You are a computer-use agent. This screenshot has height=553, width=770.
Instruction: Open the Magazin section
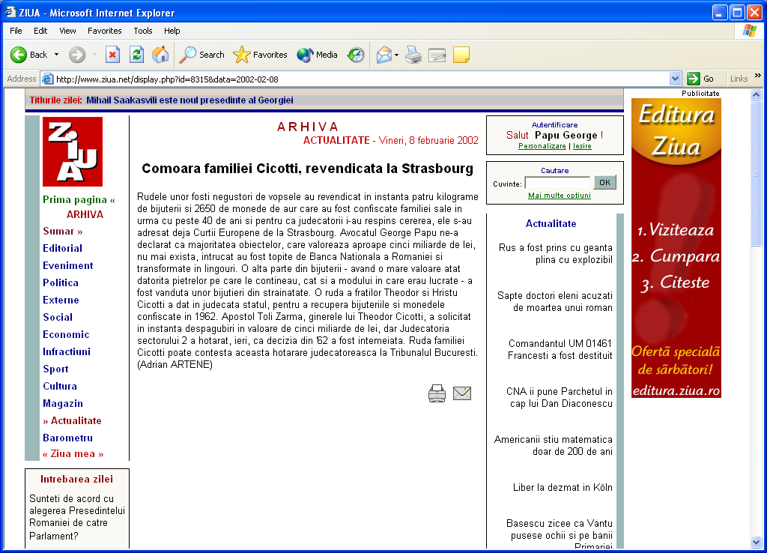pyautogui.click(x=63, y=403)
